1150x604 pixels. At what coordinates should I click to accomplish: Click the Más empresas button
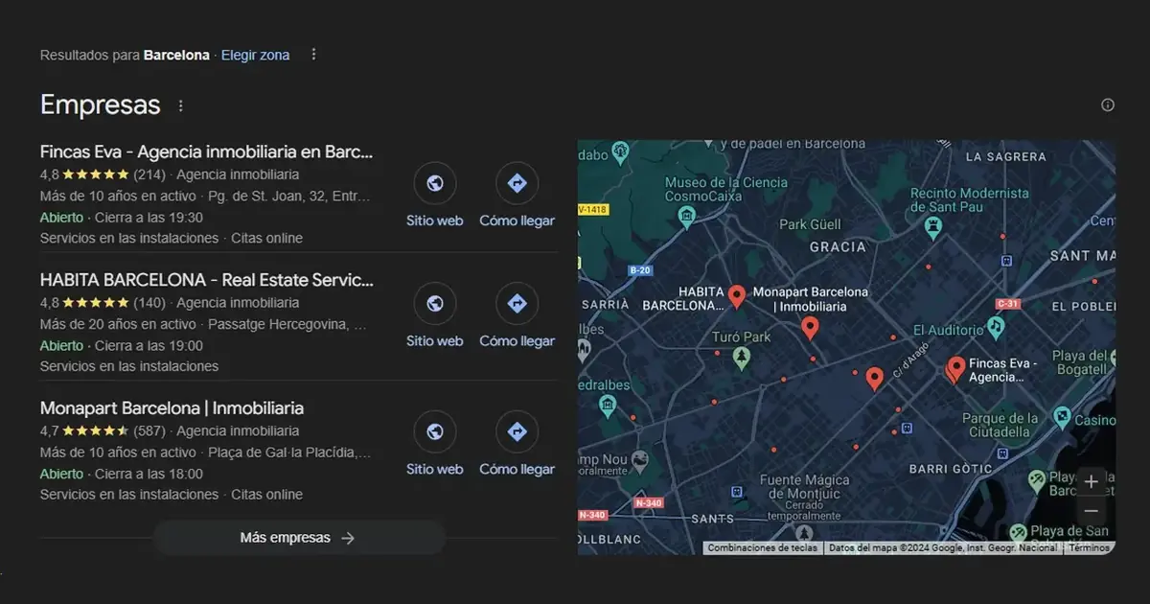(299, 538)
